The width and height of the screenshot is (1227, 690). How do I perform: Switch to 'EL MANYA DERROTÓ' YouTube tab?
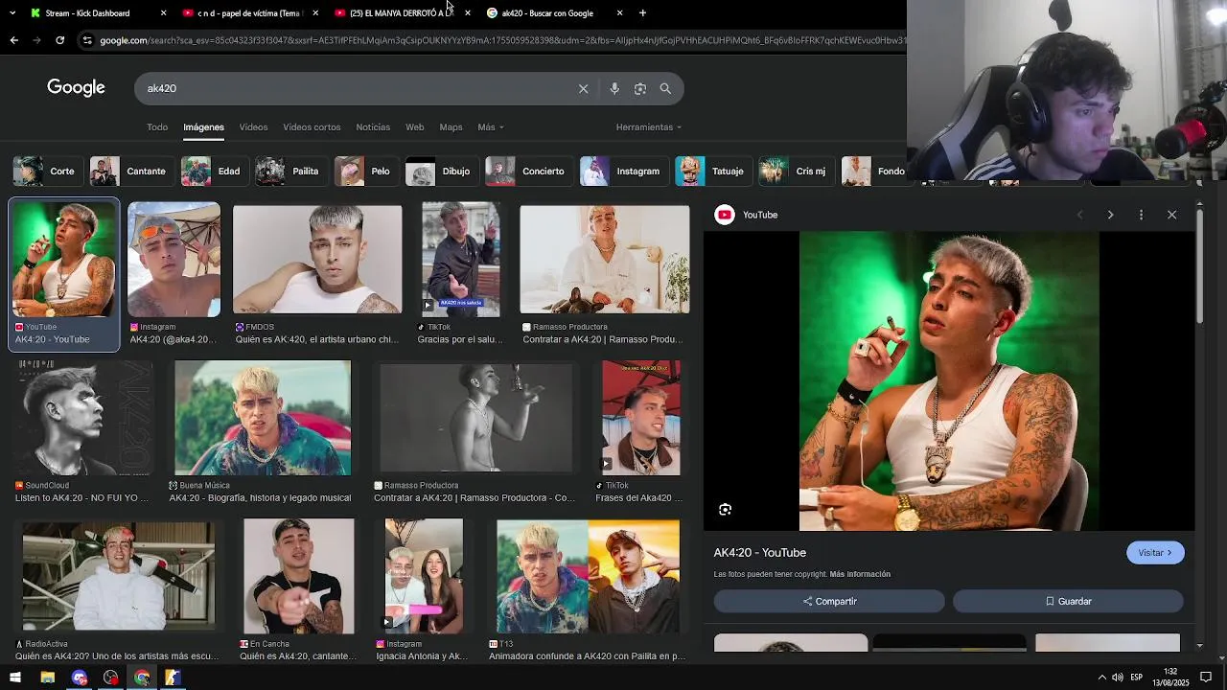[x=401, y=13]
